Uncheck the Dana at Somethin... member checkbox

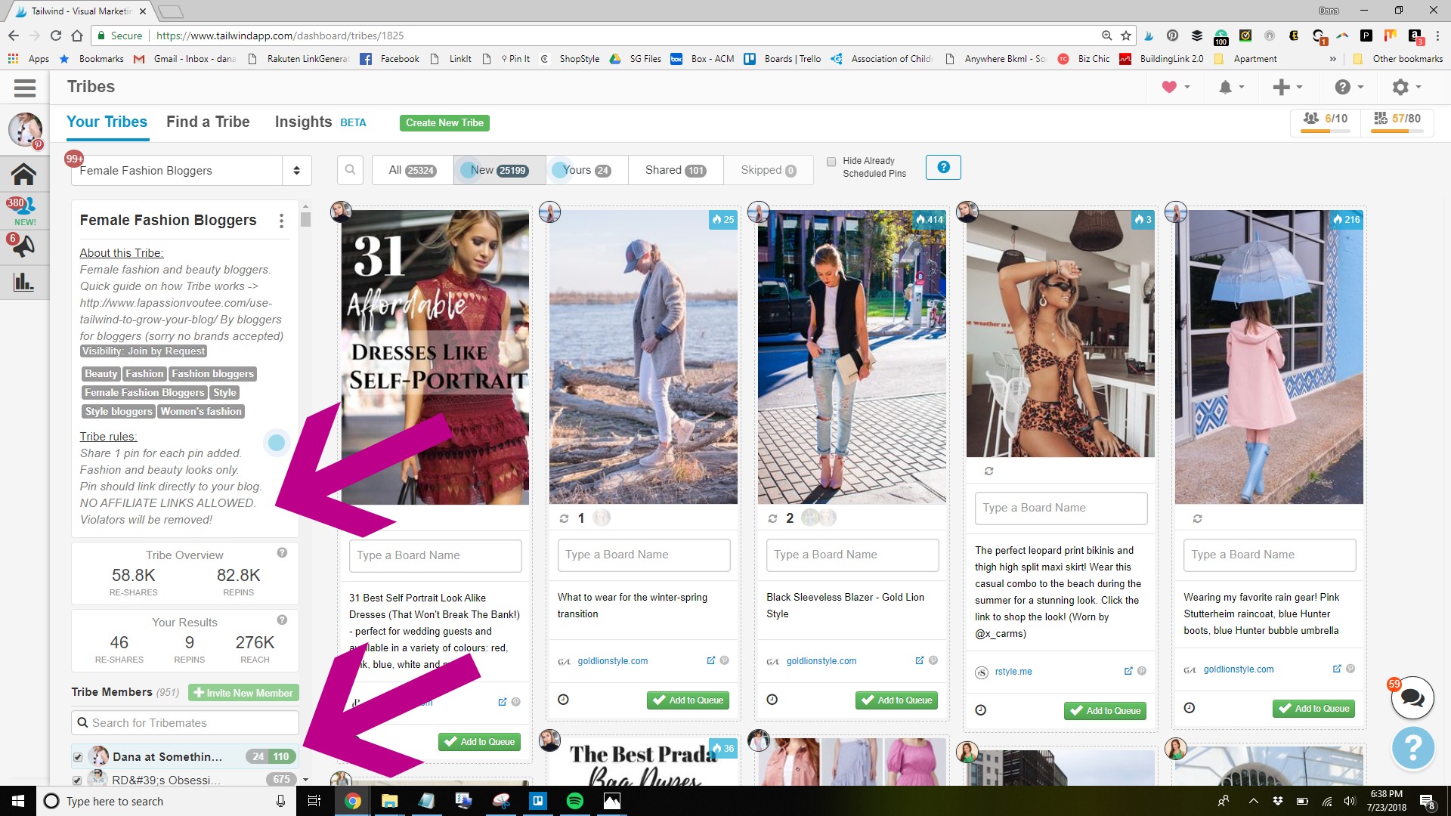pyautogui.click(x=78, y=757)
